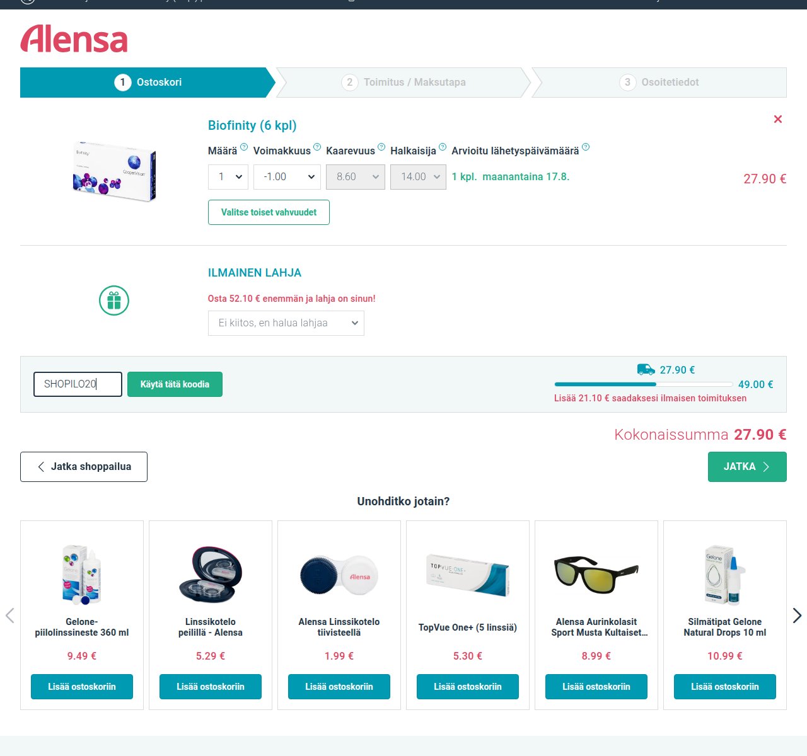This screenshot has width=807, height=756.
Task: Click Jatka shoppailua to keep shopping
Action: 84,467
